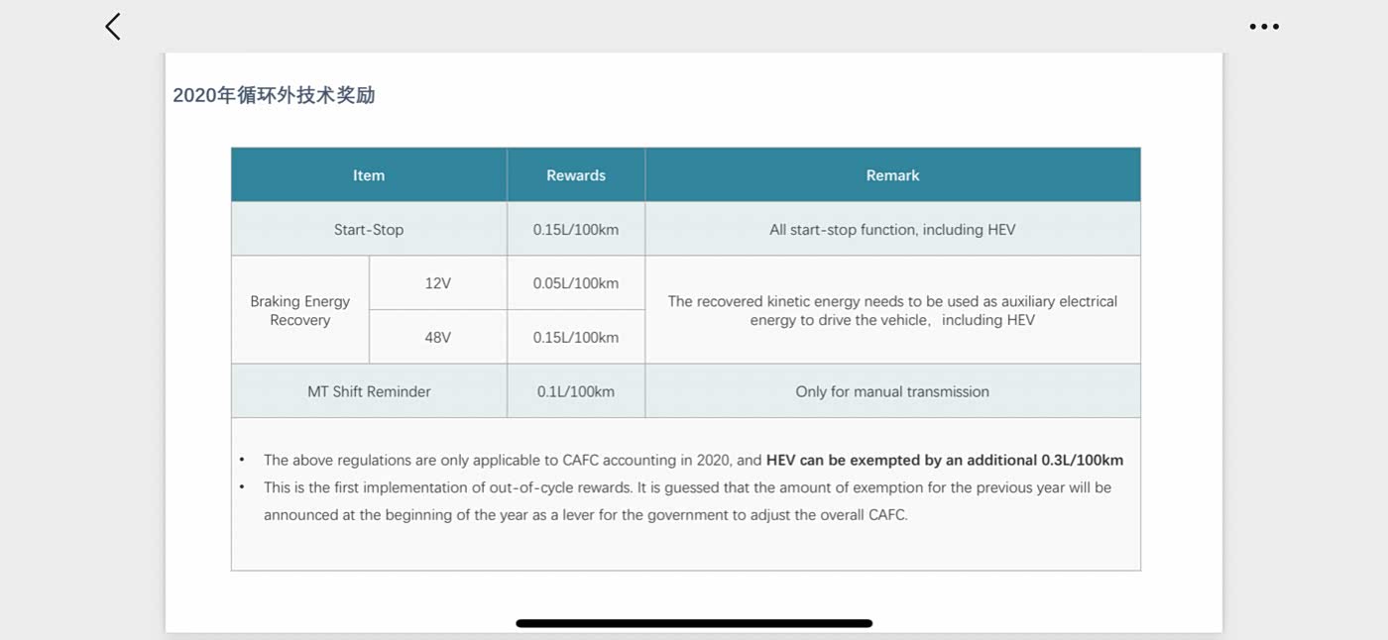The height and width of the screenshot is (640, 1388).
Task: Select the Item column header
Action: click(369, 175)
